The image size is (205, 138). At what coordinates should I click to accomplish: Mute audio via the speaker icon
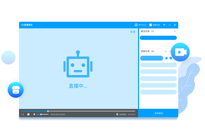pyautogui.click(x=34, y=114)
